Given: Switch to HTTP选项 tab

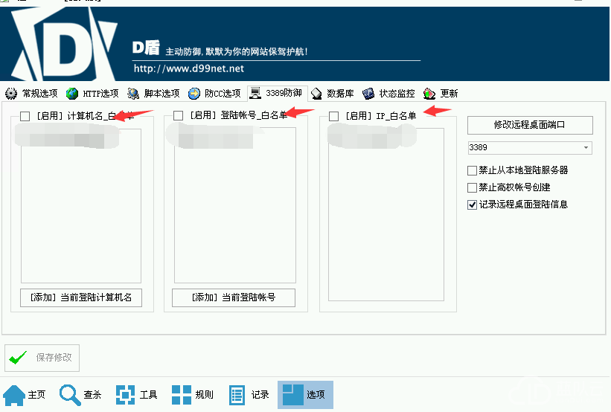Looking at the screenshot, I should (93, 94).
